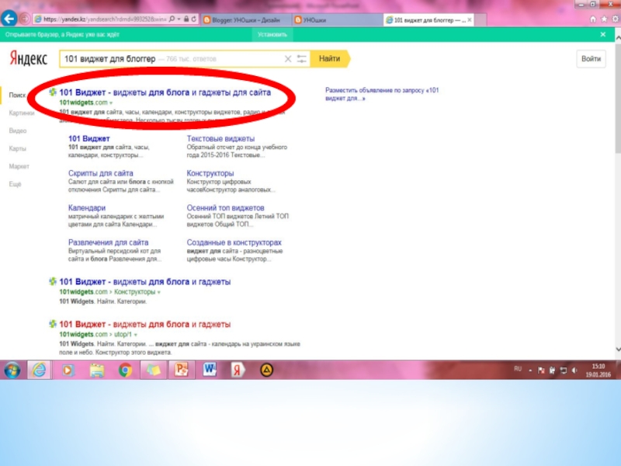Close the '101 виджет для блоггер' tab

(x=470, y=20)
